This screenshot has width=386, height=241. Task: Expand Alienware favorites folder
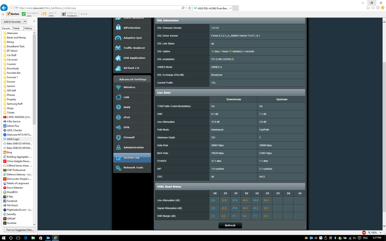click(x=12, y=33)
